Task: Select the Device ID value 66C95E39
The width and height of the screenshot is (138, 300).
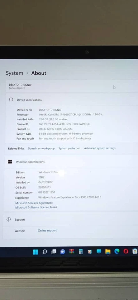Action: pos(64,124)
